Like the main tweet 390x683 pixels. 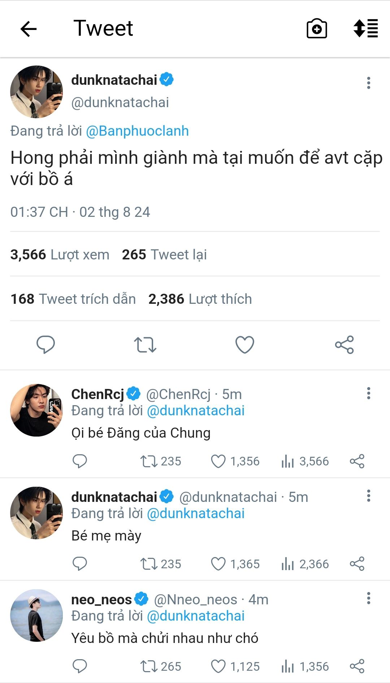point(245,345)
